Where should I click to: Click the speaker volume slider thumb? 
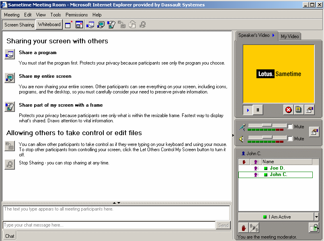click(267, 137)
